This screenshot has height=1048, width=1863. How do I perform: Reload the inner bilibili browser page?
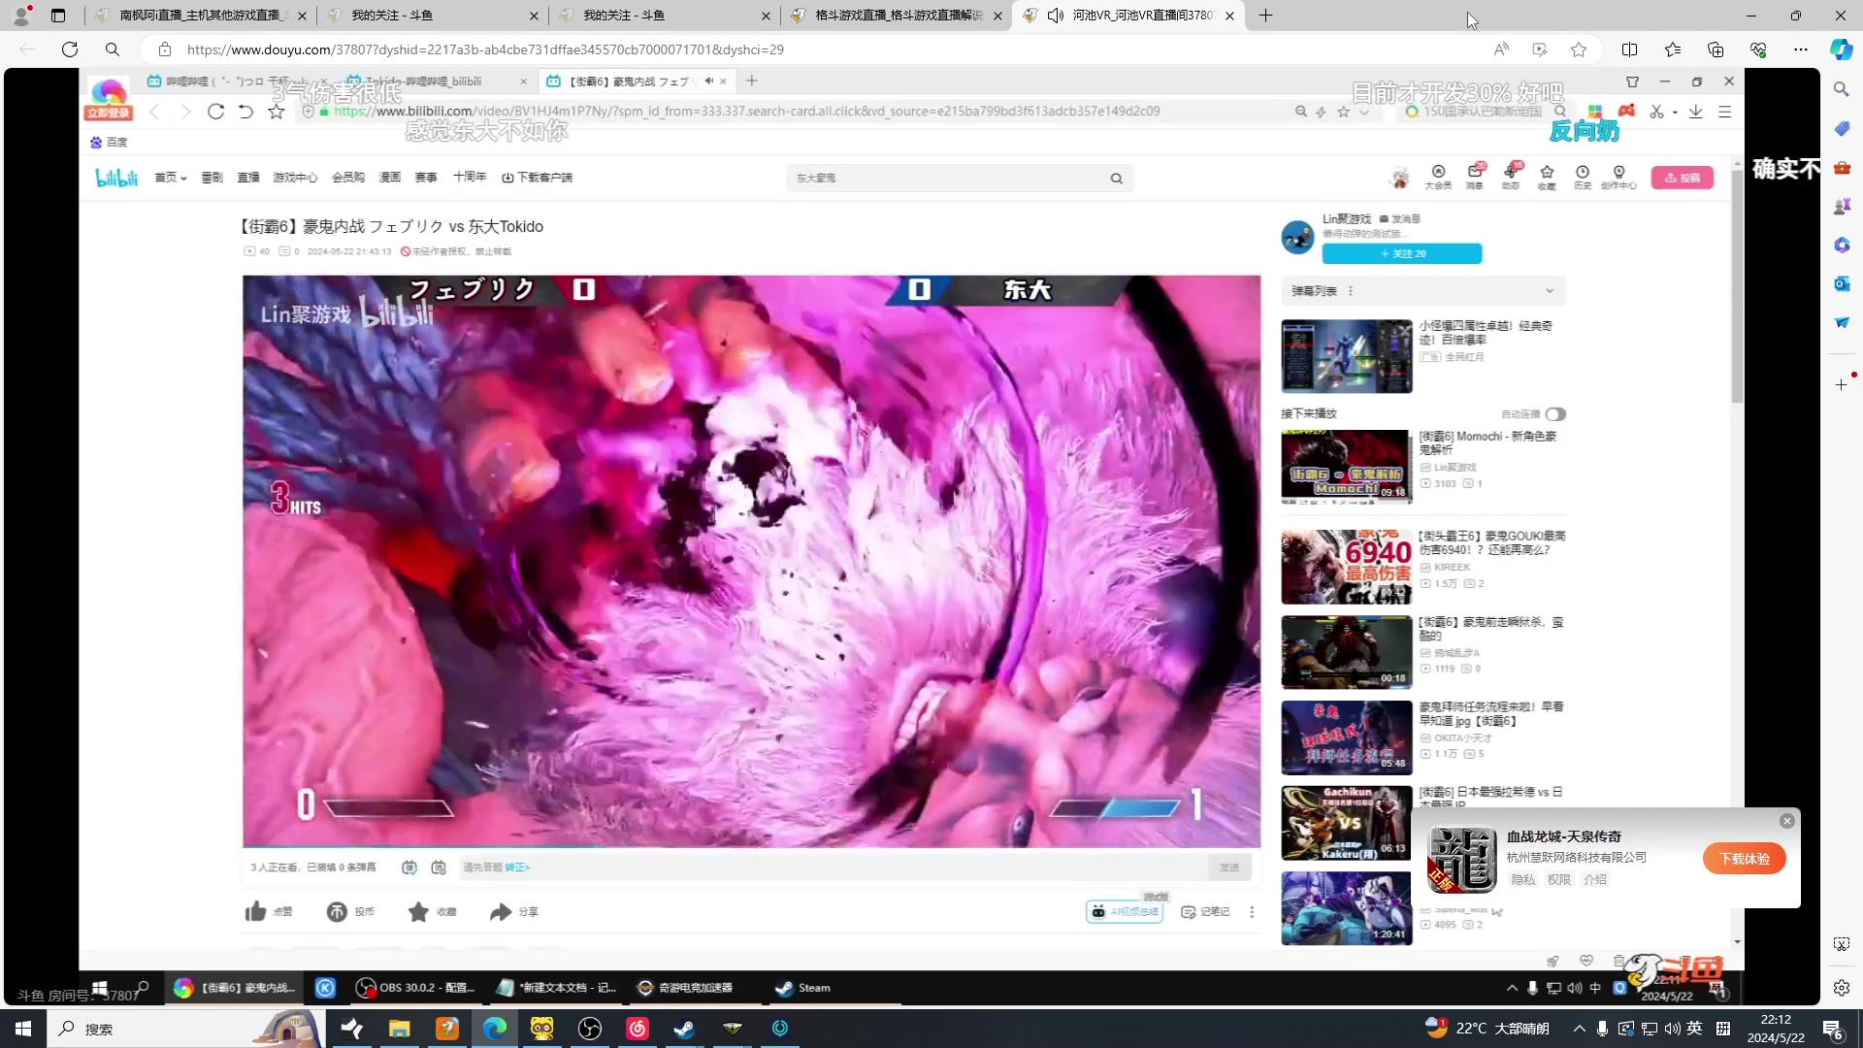point(215,112)
